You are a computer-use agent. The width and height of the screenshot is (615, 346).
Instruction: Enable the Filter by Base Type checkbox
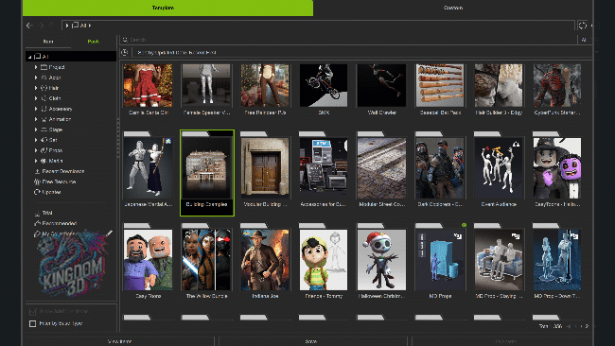point(32,323)
